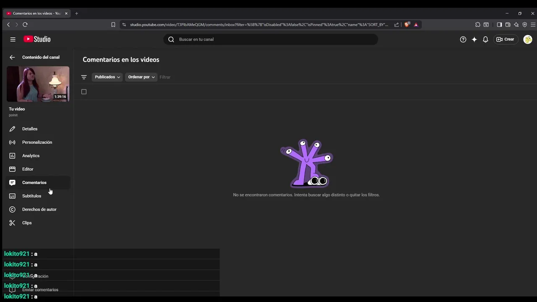Viewport: 537px width, 302px height.
Task: Click the share icon in address bar
Action: (396, 25)
